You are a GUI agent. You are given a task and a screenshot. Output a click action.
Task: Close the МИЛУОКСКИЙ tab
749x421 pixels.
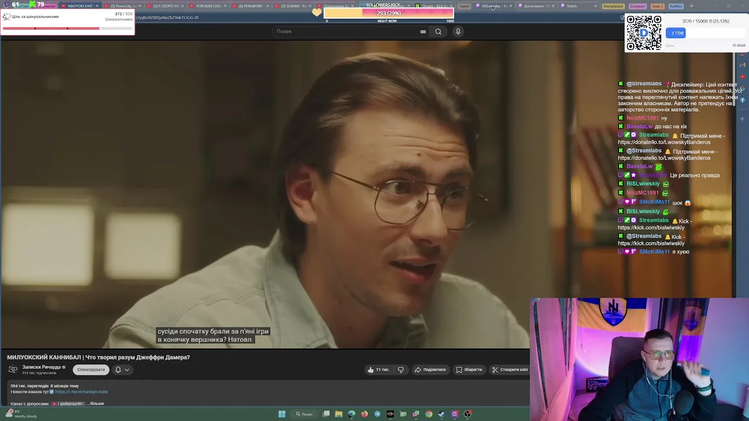97,6
